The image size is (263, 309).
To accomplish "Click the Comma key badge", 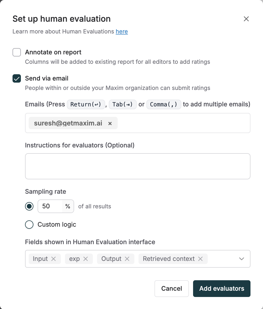I will [x=164, y=104].
